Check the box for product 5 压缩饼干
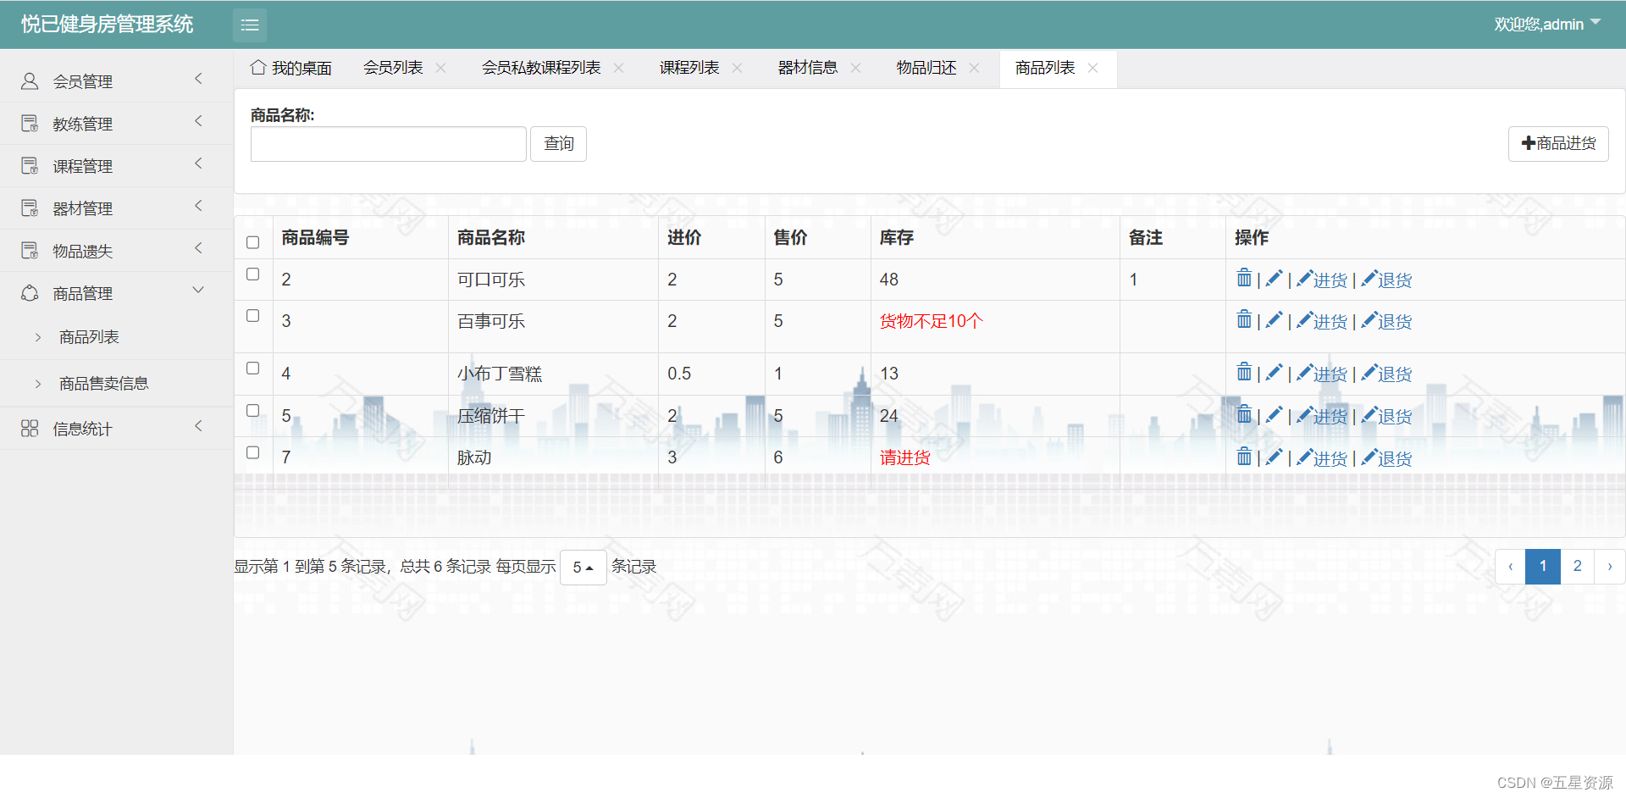 [252, 410]
